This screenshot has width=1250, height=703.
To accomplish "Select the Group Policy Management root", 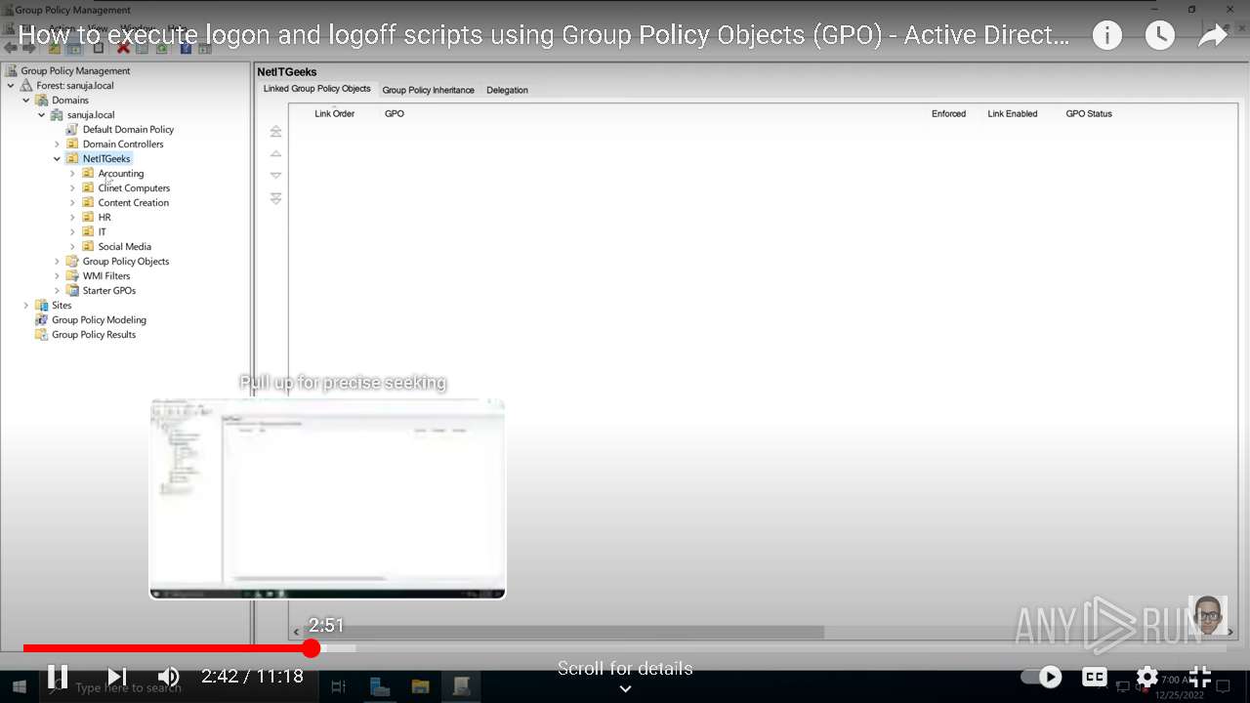I will 75,71.
